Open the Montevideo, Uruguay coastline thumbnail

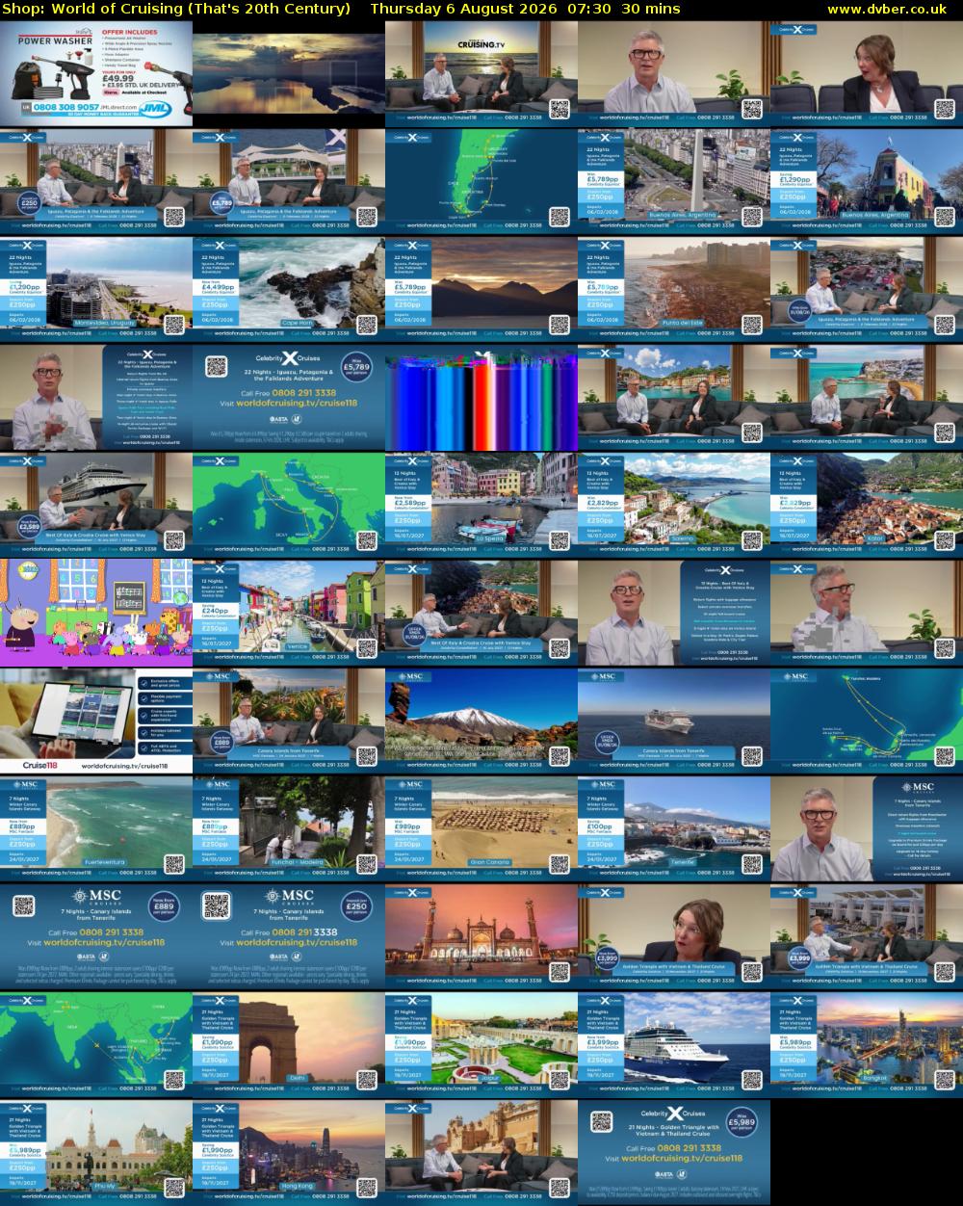[x=96, y=290]
